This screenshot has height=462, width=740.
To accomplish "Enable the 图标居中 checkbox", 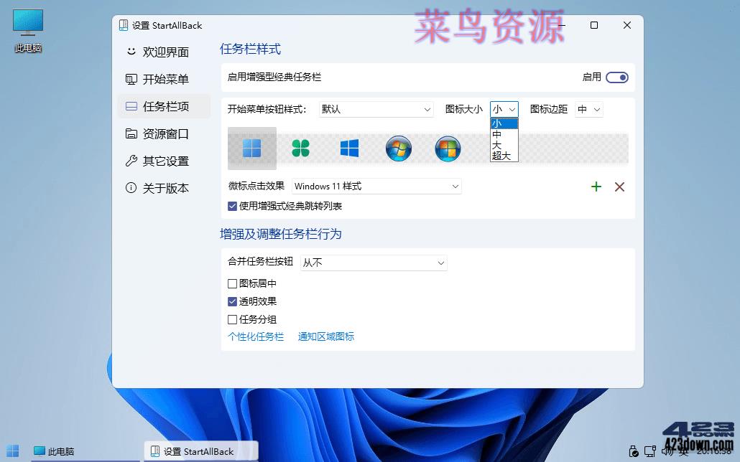I will point(232,283).
